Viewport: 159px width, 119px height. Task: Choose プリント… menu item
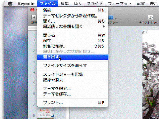(x=73, y=103)
